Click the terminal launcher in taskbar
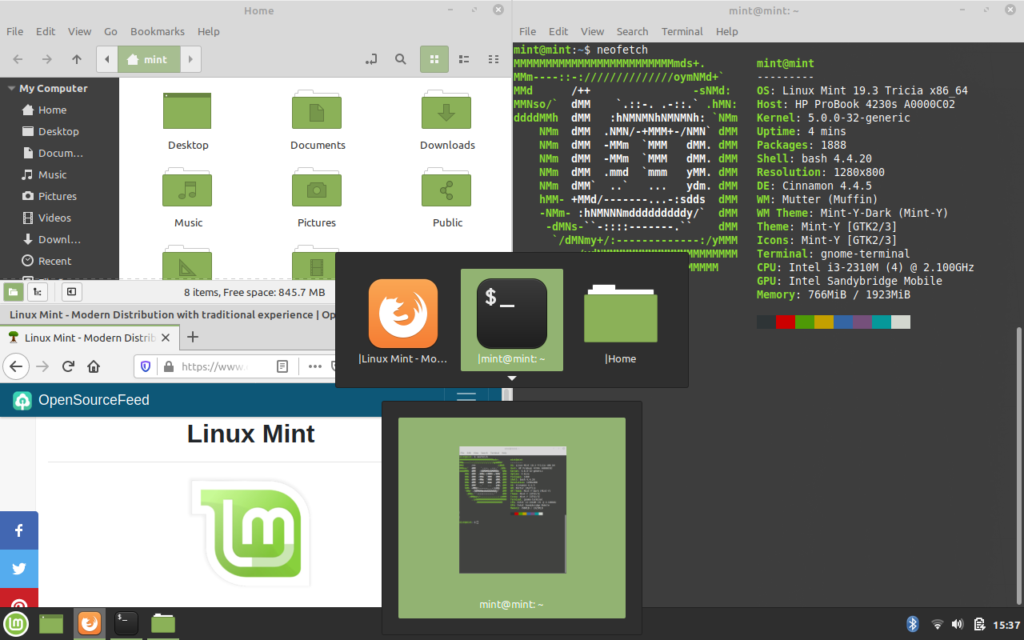 [126, 623]
